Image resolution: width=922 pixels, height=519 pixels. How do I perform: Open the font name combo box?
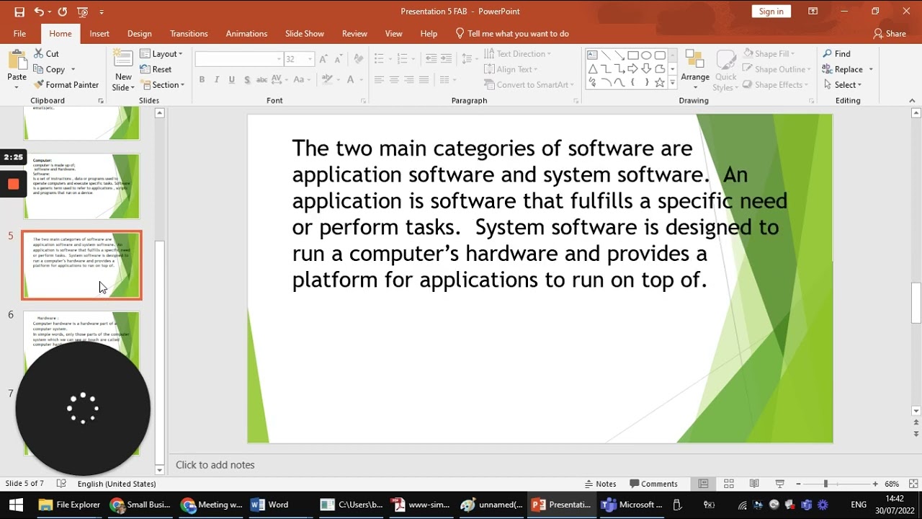(238, 59)
